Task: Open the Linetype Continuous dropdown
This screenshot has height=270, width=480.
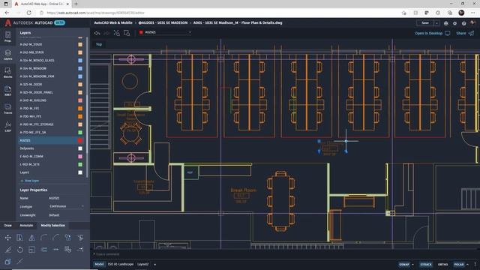Action: pyautogui.click(x=67, y=206)
